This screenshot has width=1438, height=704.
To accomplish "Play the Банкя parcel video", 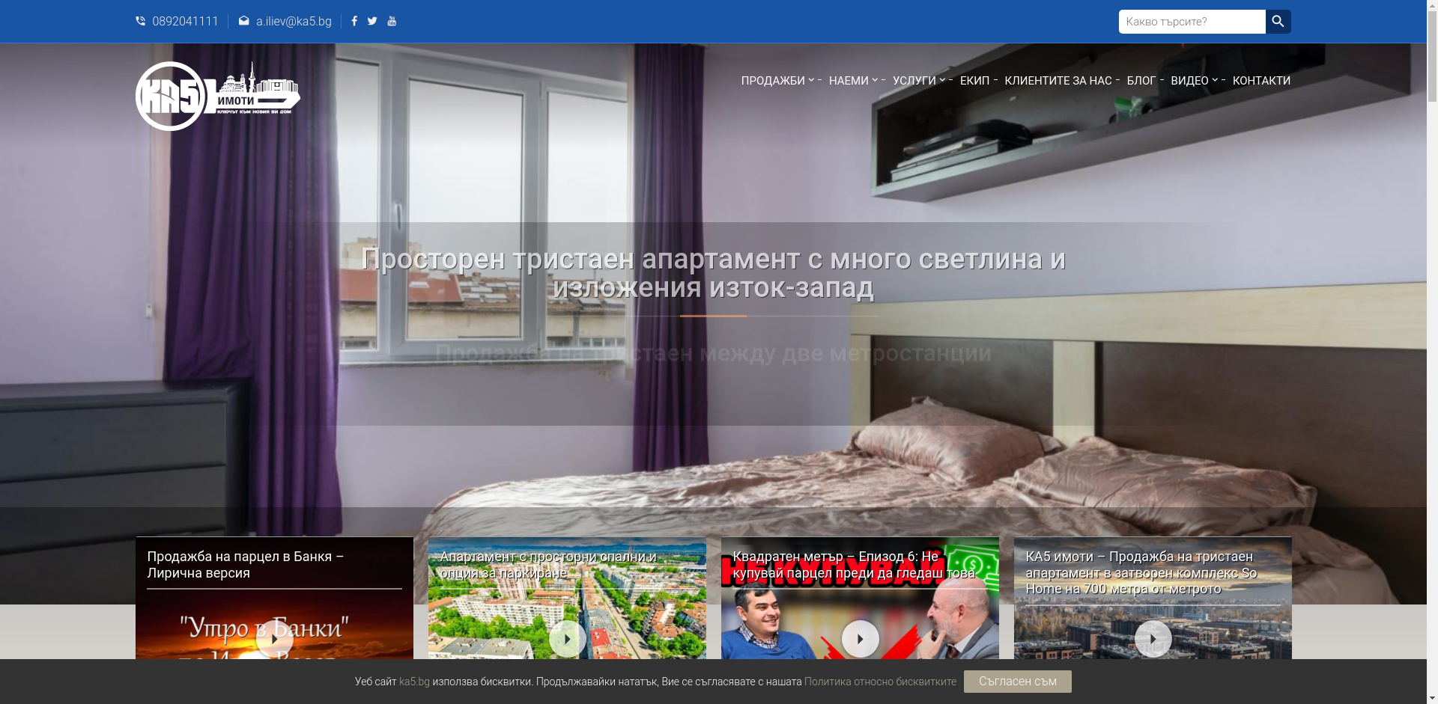I will tap(274, 639).
